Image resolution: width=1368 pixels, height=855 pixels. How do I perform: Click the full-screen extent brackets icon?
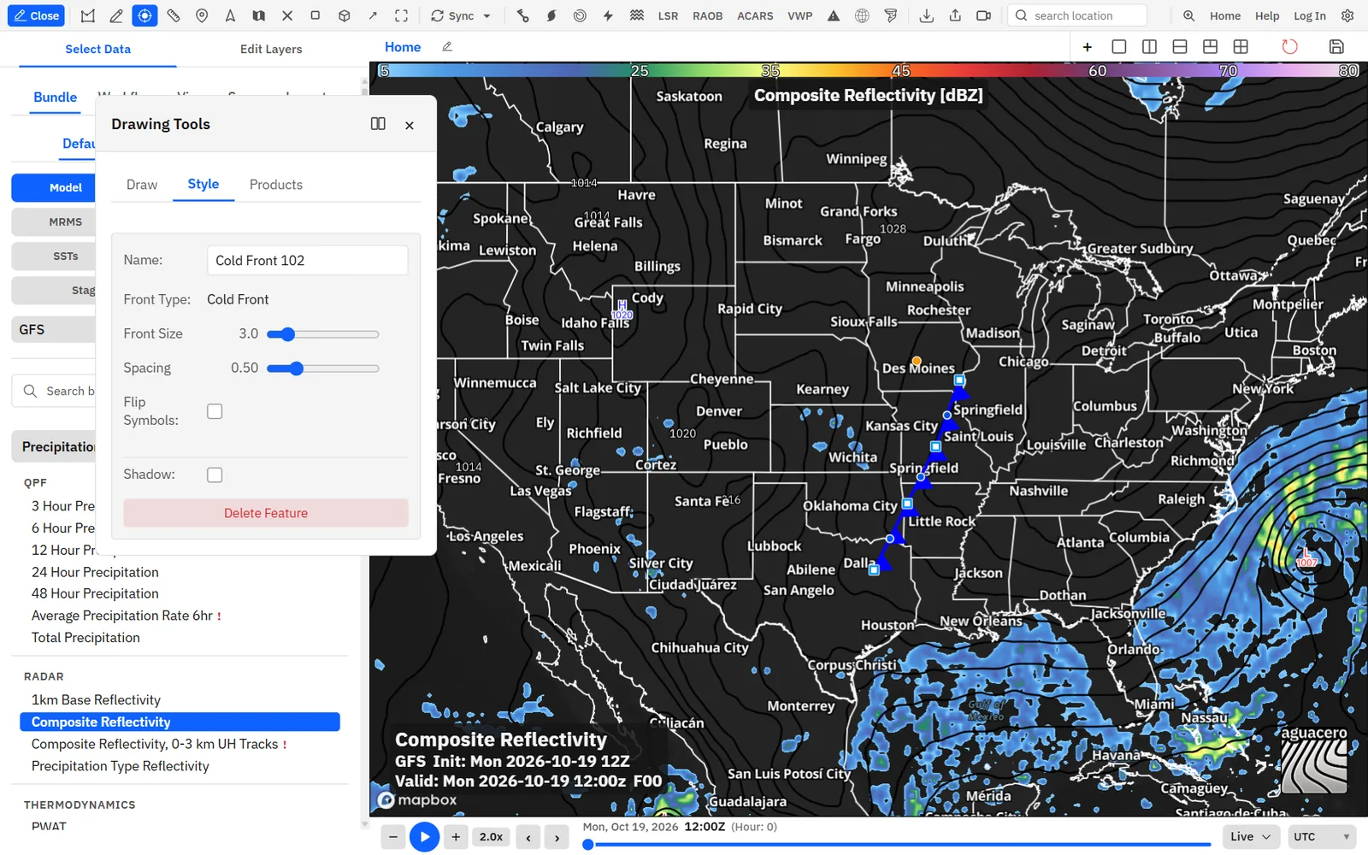tap(401, 15)
